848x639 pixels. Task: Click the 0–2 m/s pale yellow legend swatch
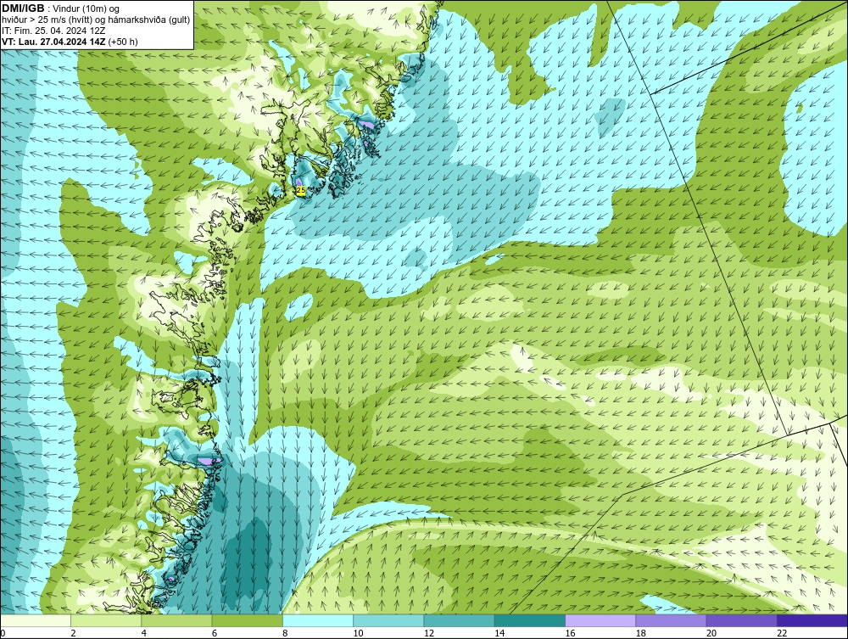pyautogui.click(x=35, y=620)
